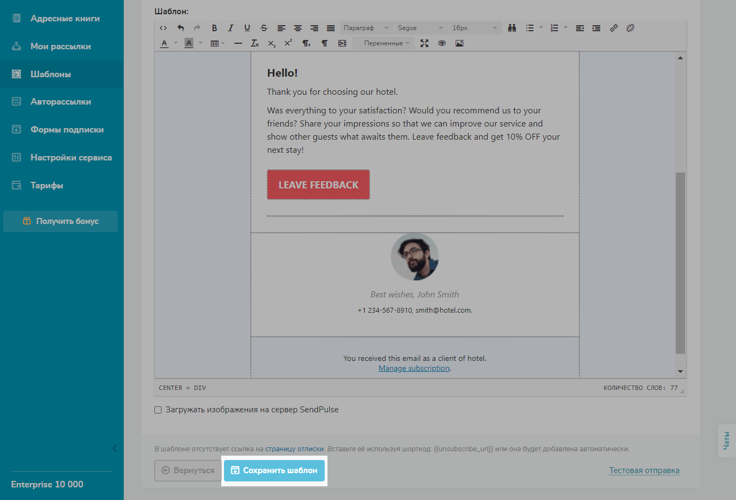Toggle strikethrough formatting
The image size is (736, 500).
point(264,28)
